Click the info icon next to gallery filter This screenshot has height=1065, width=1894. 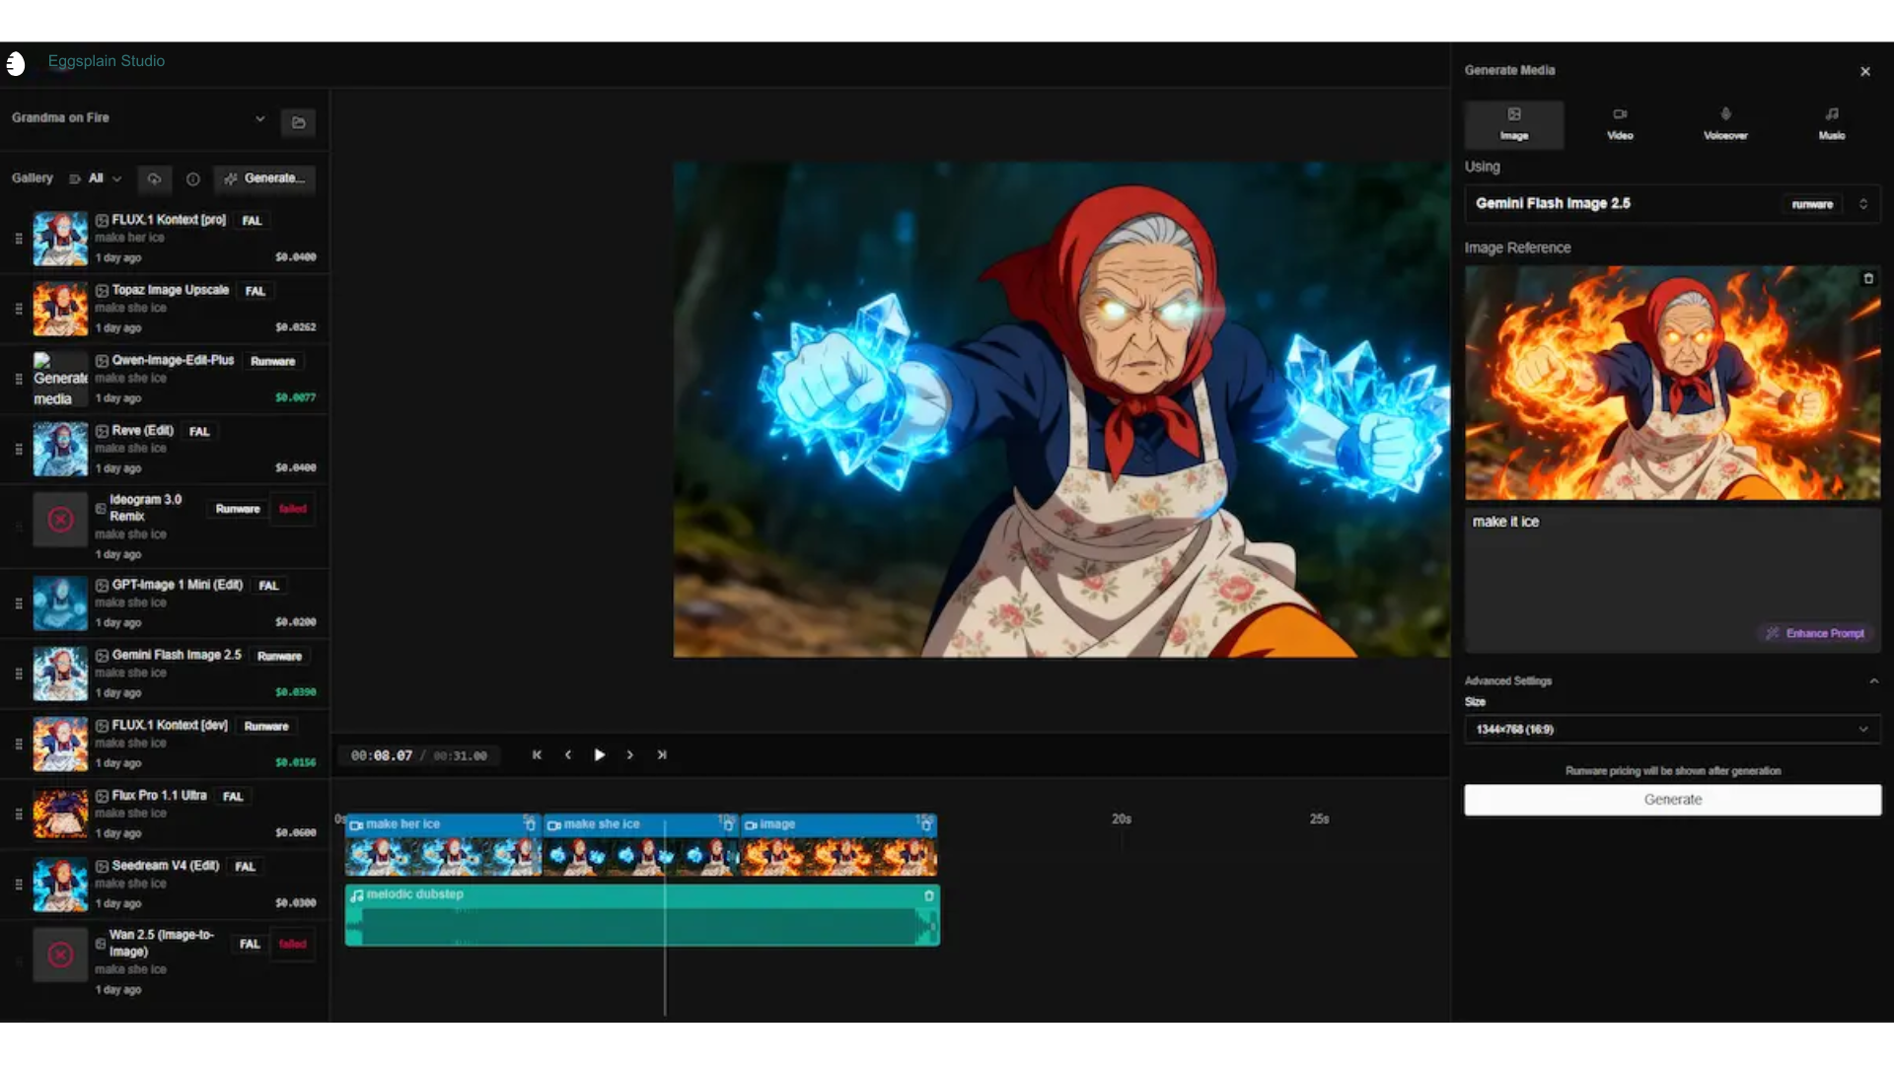[x=192, y=179]
